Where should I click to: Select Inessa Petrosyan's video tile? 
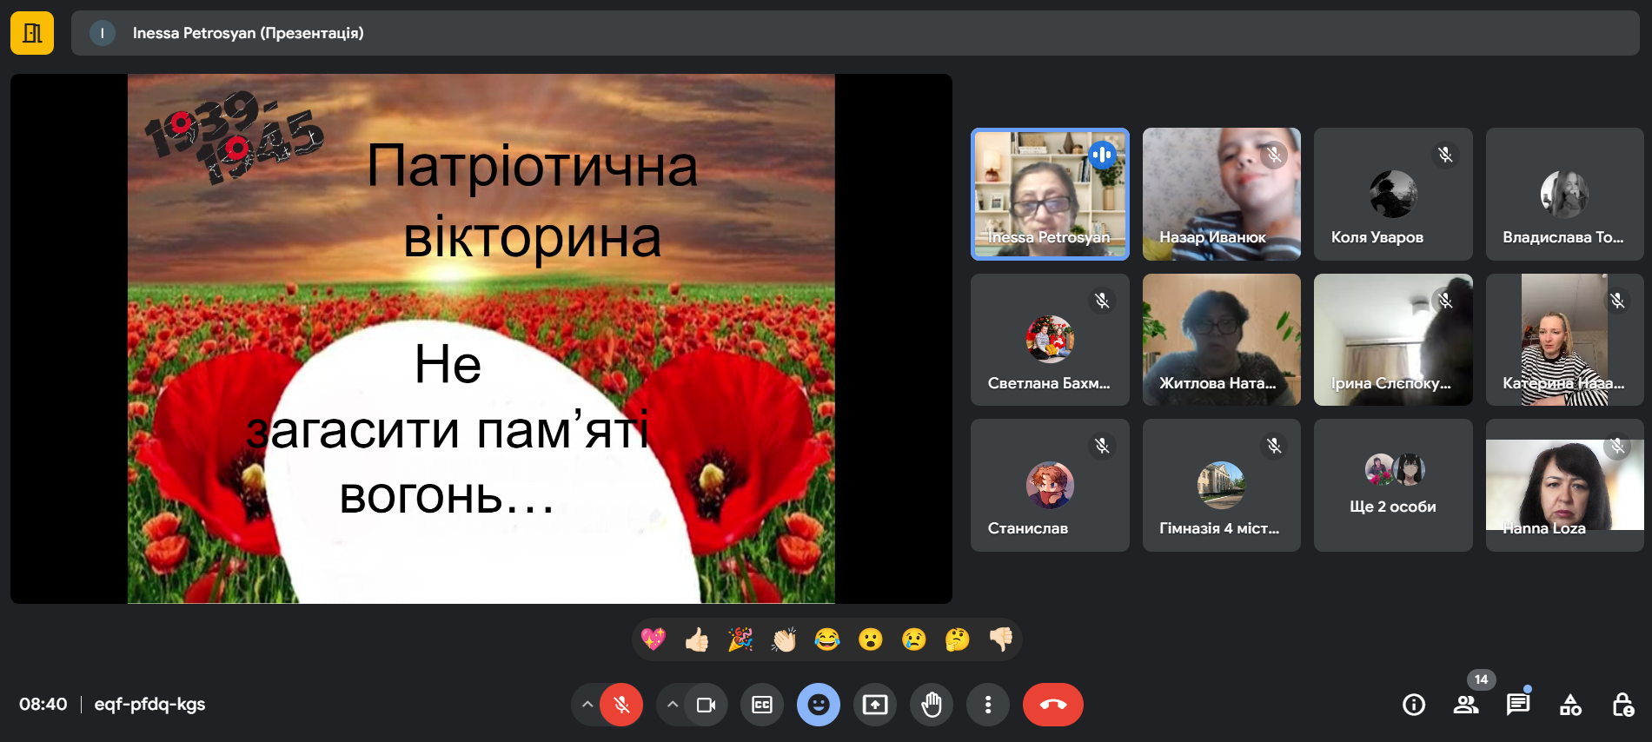(x=1050, y=194)
